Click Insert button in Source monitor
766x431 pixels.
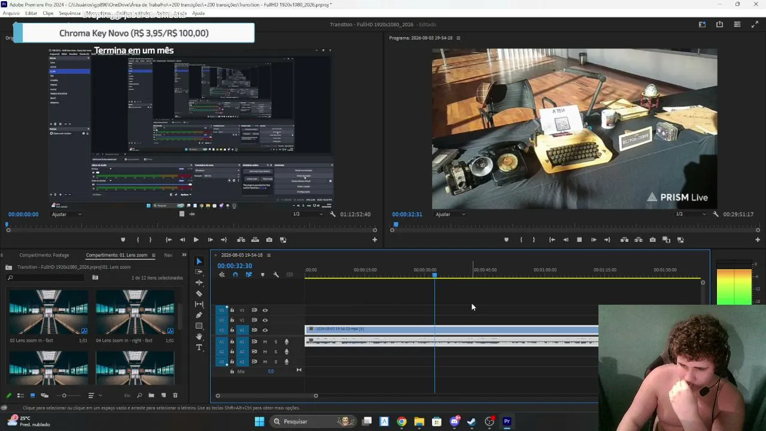pos(241,239)
